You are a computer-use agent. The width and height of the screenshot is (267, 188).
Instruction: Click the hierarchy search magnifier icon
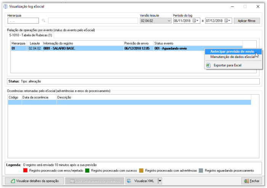click(x=43, y=21)
